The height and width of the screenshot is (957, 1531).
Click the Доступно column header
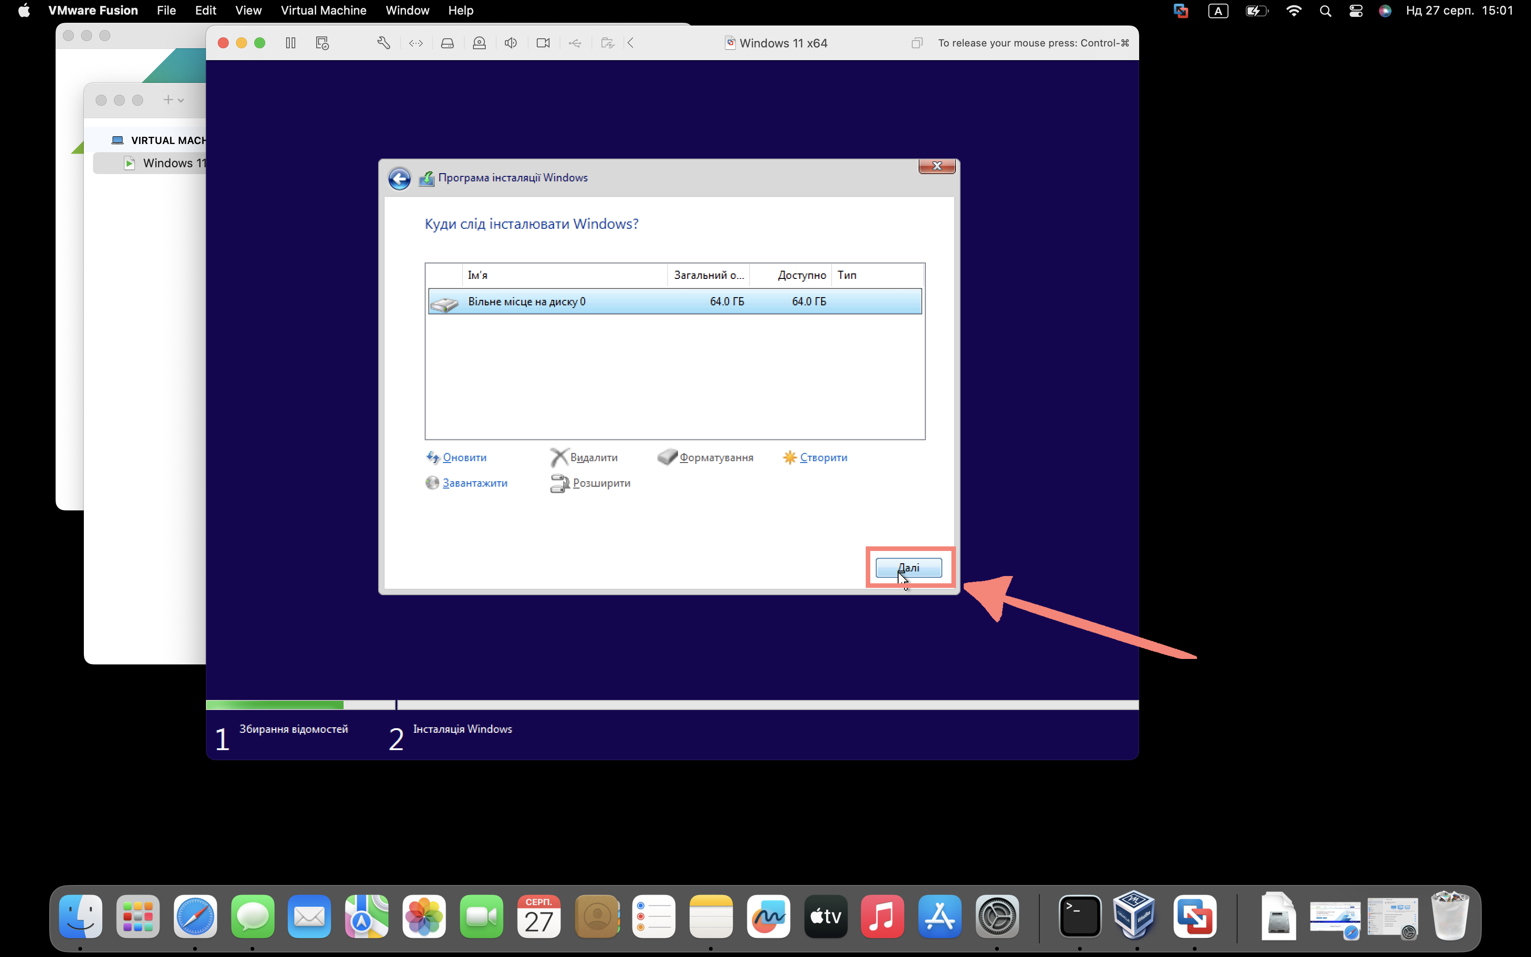click(x=791, y=275)
